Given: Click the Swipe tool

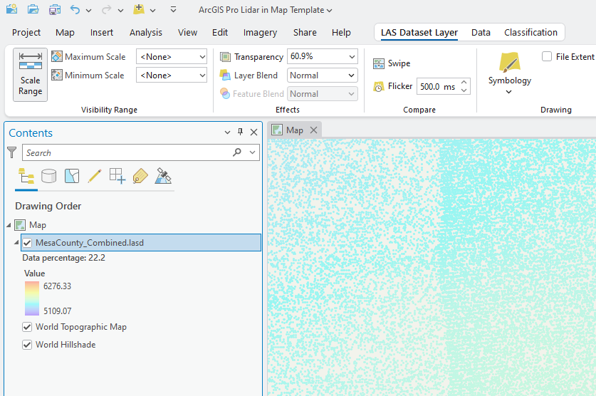Looking at the screenshot, I should click(392, 63).
